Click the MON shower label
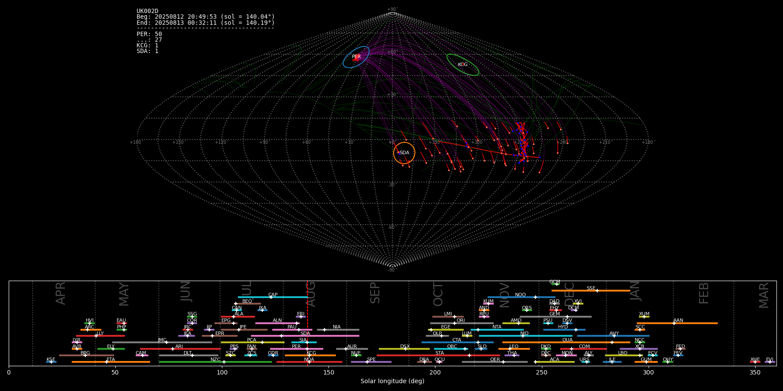The width and height of the screenshot is (783, 391). tap(567, 353)
